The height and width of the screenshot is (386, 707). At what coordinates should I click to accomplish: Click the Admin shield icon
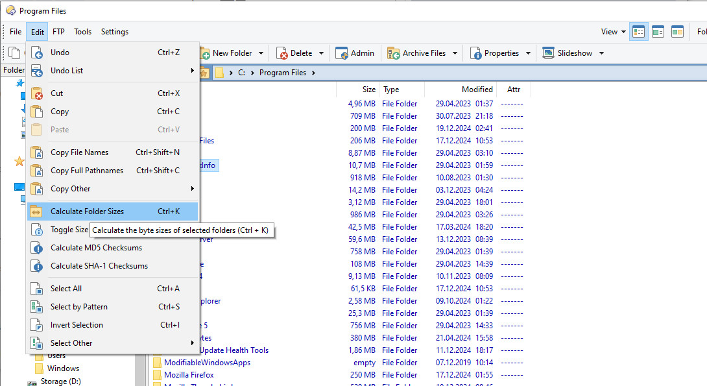click(x=342, y=53)
